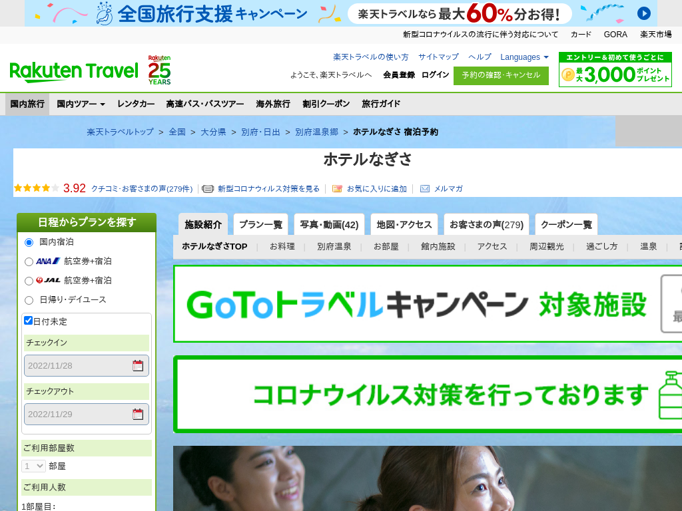This screenshot has width=682, height=511.
Task: Click the favorites folder icon
Action: (337, 188)
